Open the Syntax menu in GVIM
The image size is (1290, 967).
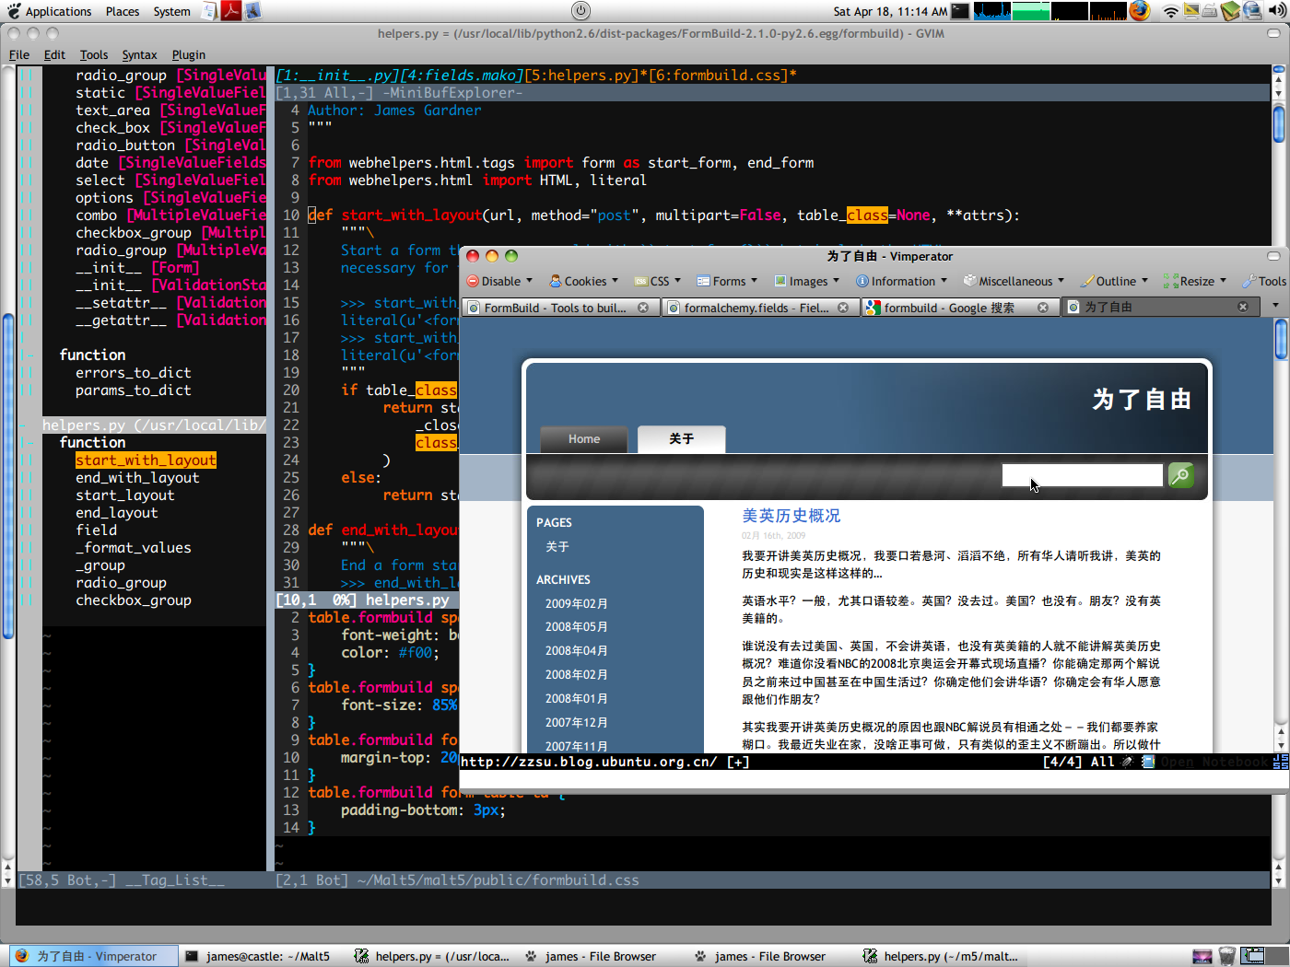(x=140, y=54)
